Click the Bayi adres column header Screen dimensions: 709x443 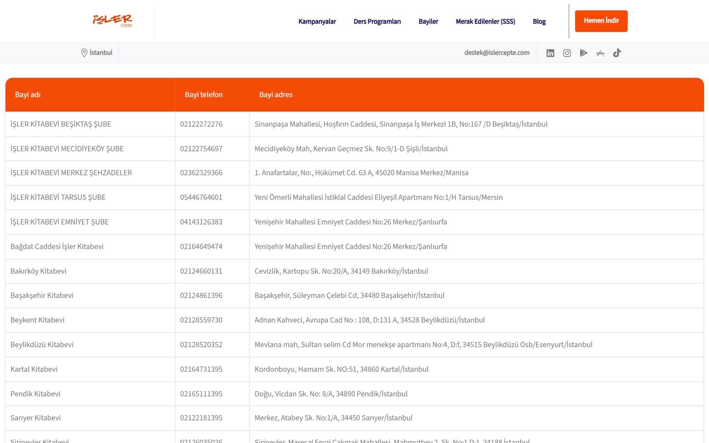(276, 95)
